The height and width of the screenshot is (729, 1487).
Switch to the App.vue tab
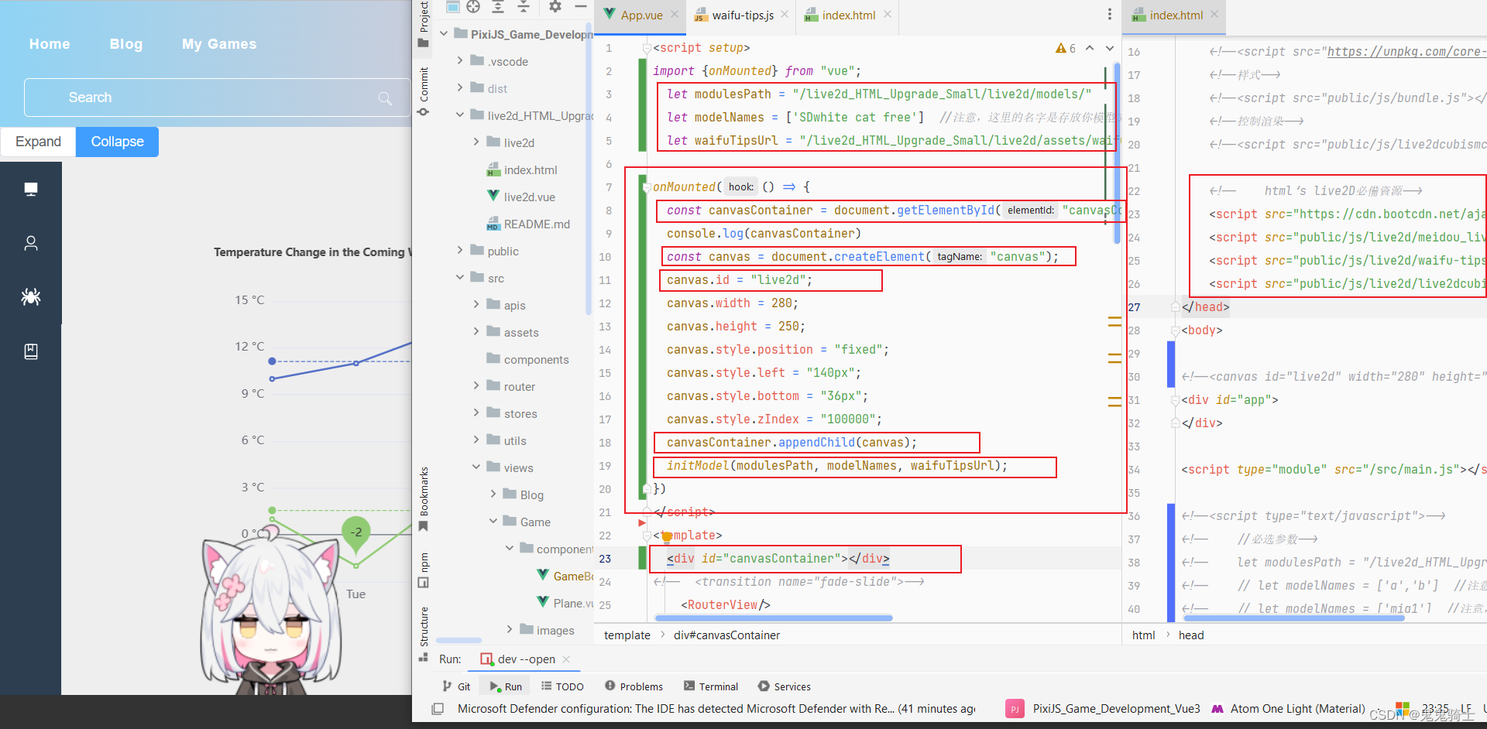(641, 15)
